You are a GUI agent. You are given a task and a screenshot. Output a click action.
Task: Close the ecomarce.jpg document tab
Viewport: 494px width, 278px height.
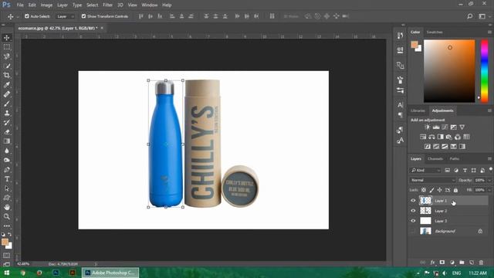[x=102, y=28]
